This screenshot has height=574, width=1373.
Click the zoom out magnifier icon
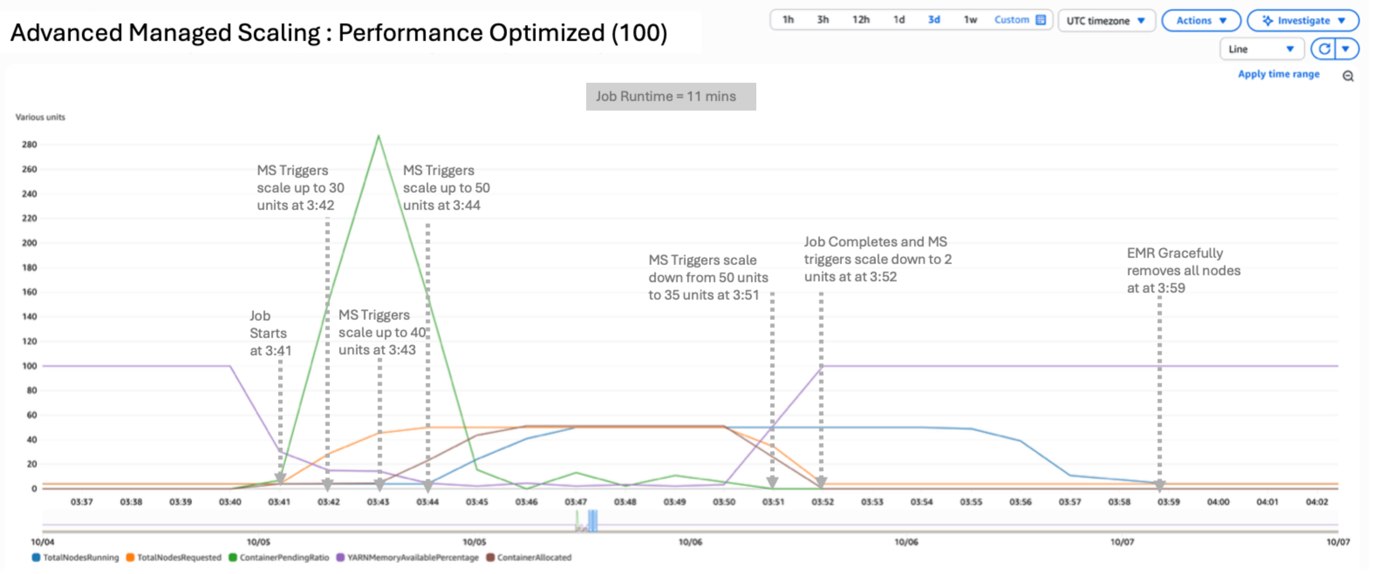[x=1348, y=77]
